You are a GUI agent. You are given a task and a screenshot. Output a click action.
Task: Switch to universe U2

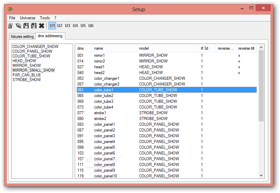[x=60, y=26]
